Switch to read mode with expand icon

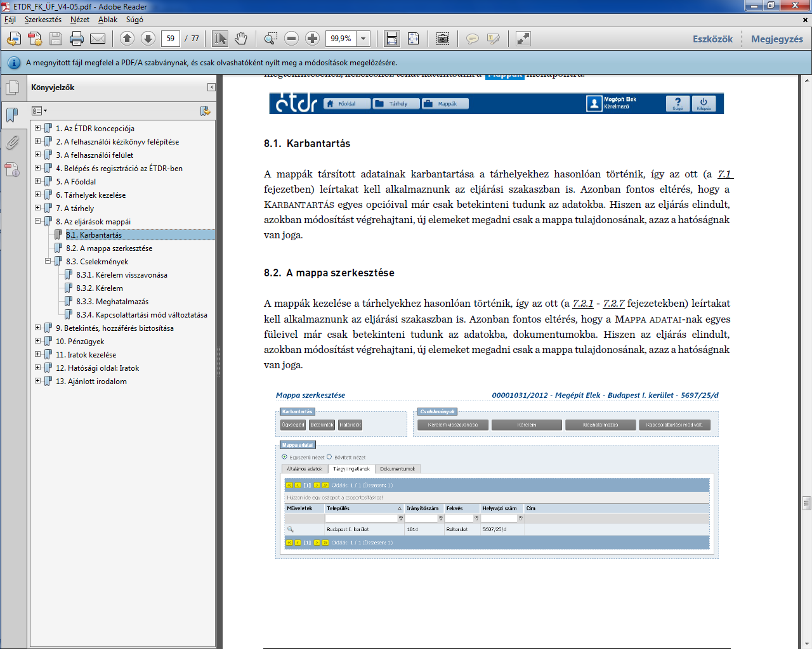tap(523, 39)
